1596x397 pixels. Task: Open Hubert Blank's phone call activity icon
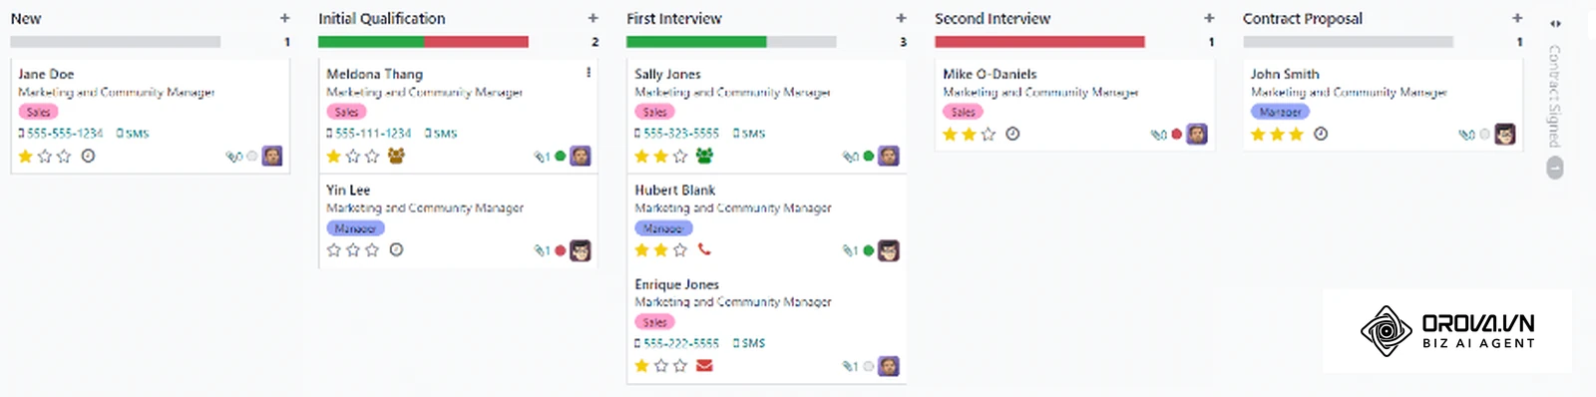tap(704, 249)
